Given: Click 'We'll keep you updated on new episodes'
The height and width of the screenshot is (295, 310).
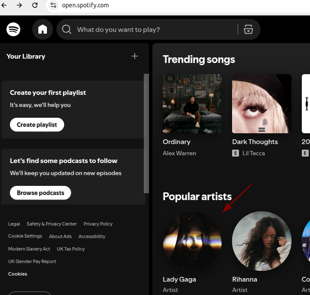Looking at the screenshot, I should coord(65,173).
